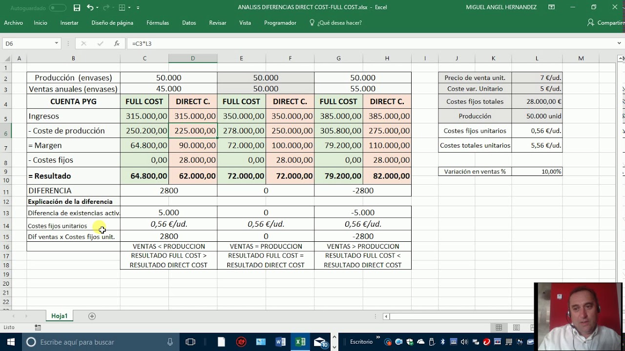Expand the taskbar Escritorio toolbar chevron

click(378, 338)
